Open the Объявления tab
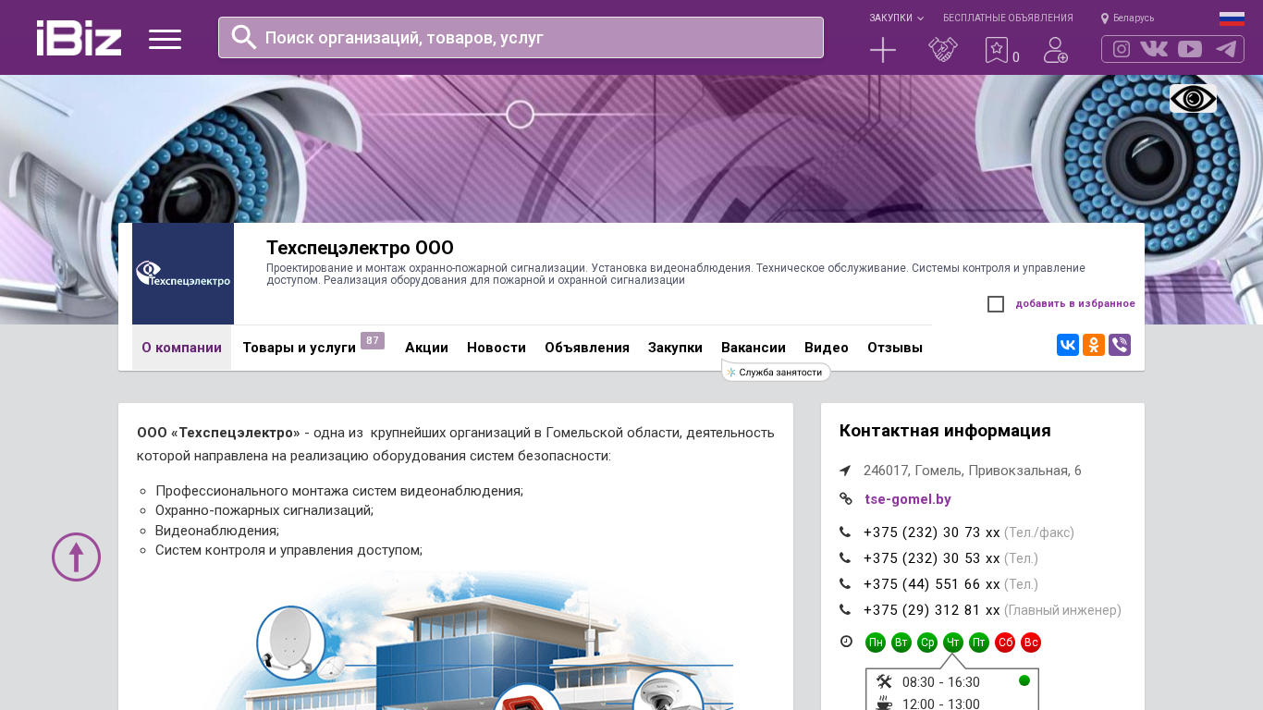Screen dimensions: 1263x710 [x=587, y=348]
